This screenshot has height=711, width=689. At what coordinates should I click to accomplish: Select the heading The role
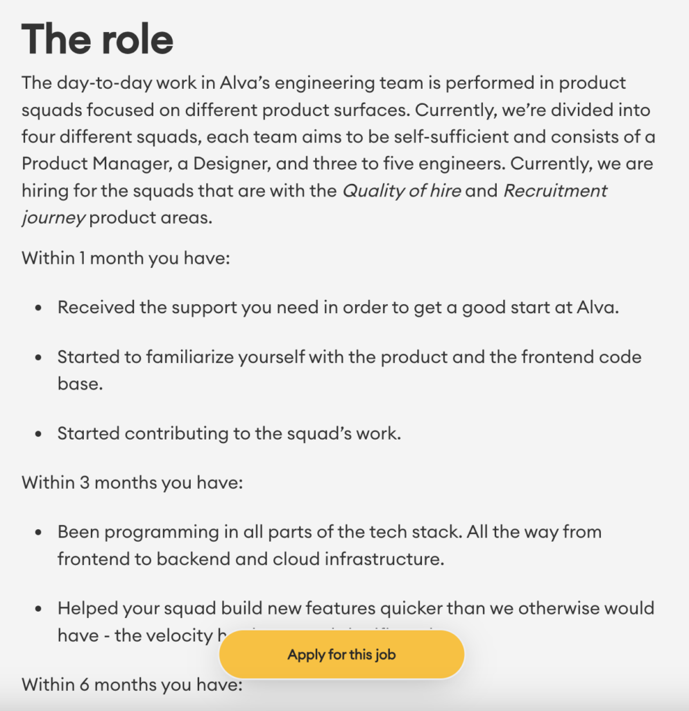tap(96, 40)
